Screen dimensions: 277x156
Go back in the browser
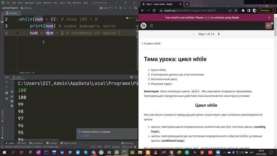142,10
